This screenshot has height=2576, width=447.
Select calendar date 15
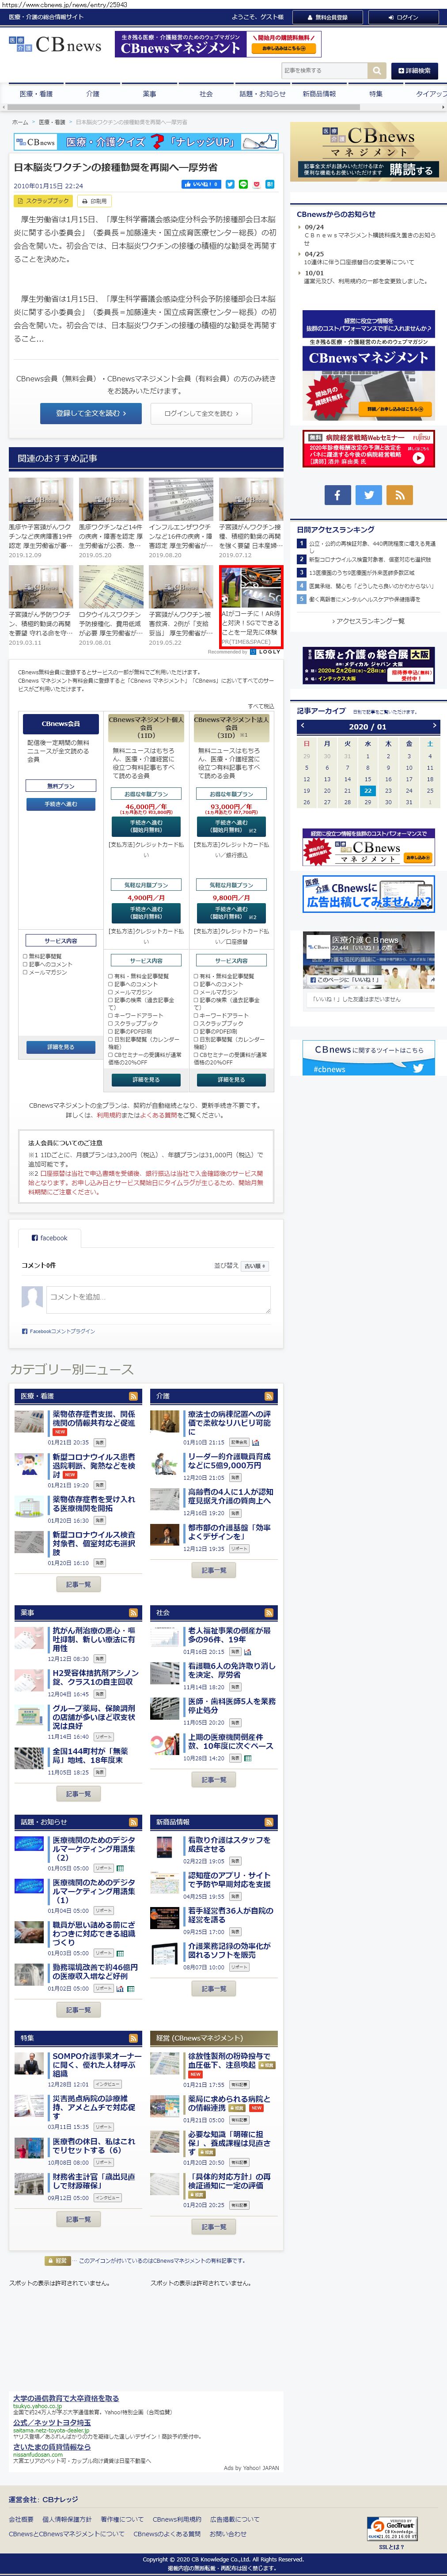tap(368, 779)
